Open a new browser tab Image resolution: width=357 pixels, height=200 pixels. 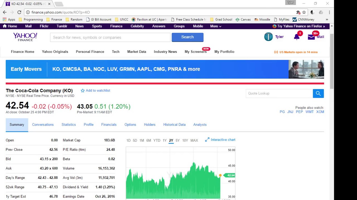(x=59, y=4)
